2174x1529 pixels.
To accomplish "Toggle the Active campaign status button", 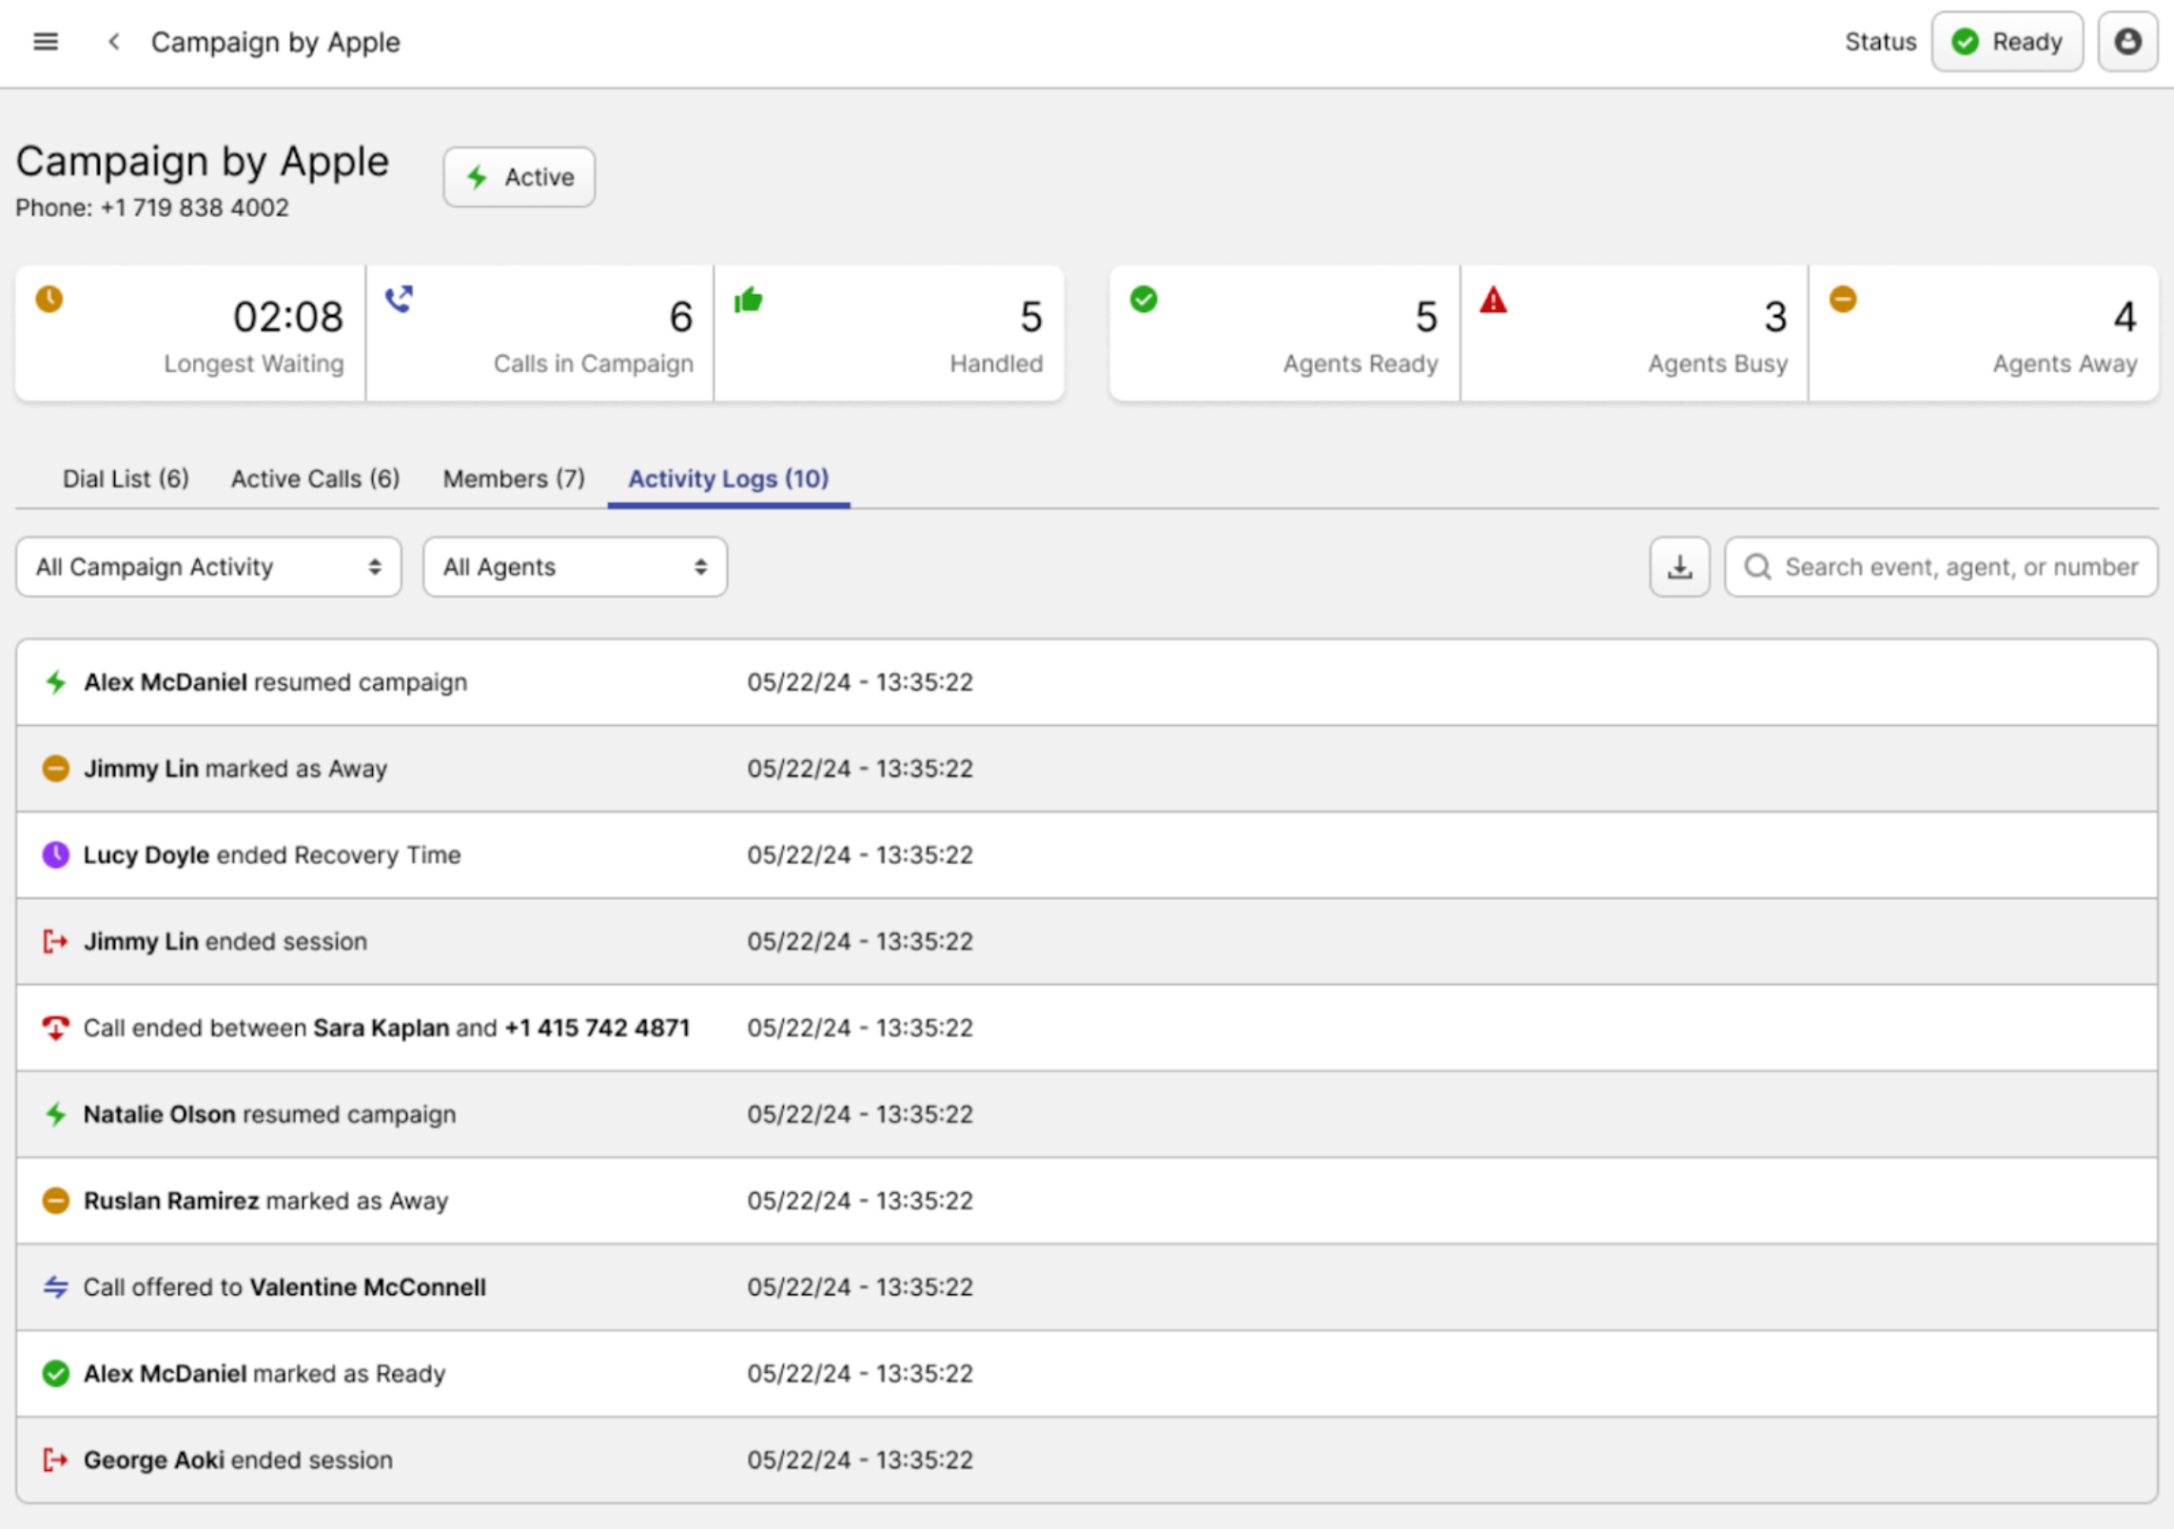I will pos(519,177).
